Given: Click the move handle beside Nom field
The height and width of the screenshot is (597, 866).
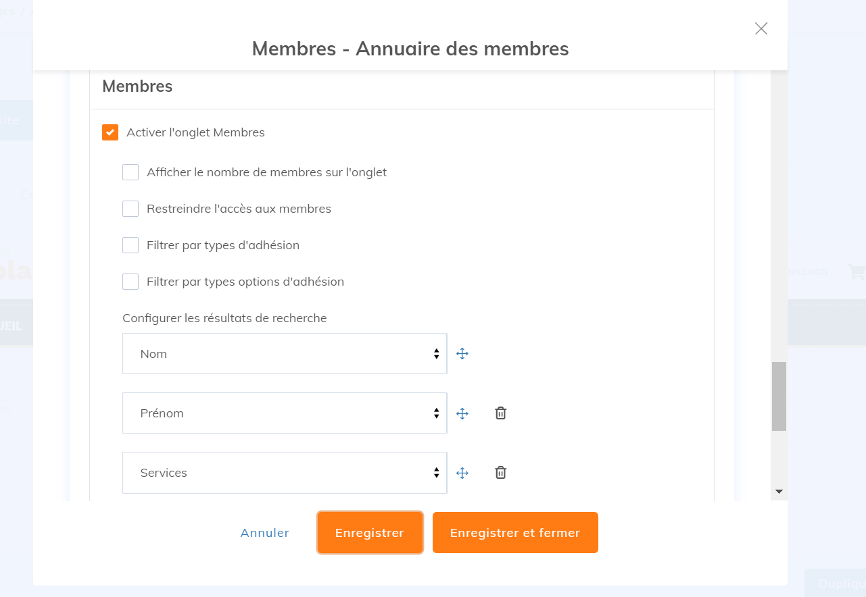Looking at the screenshot, I should (x=462, y=353).
